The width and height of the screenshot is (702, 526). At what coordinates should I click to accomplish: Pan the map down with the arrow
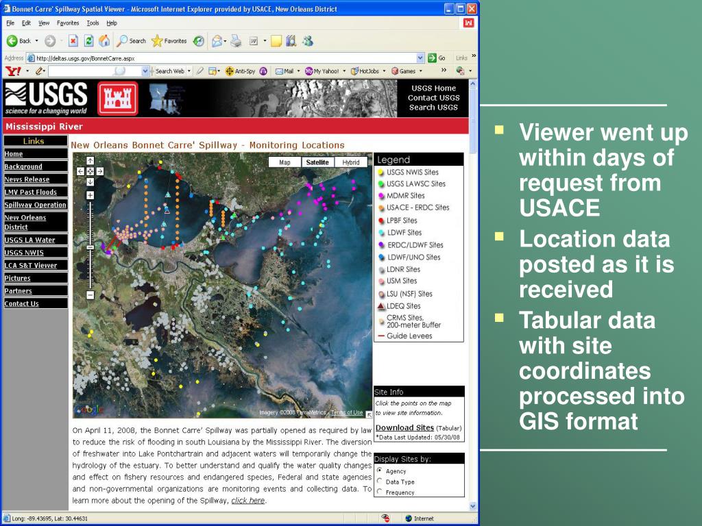pyautogui.click(x=90, y=181)
